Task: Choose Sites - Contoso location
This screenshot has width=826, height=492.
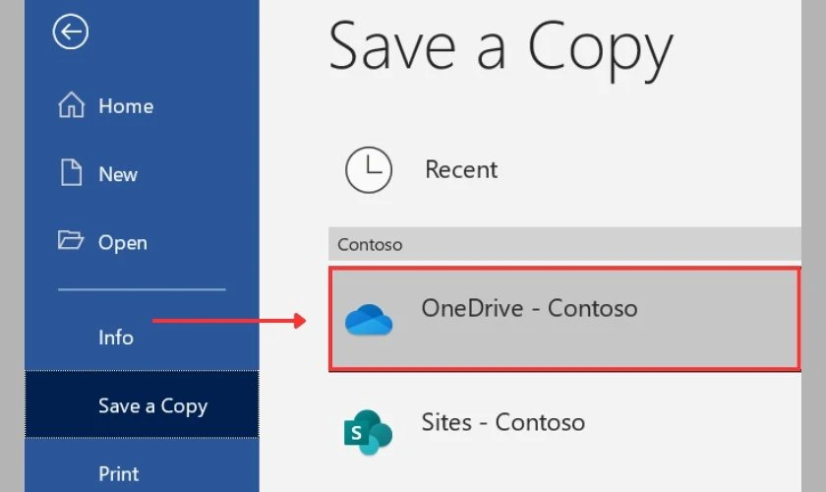Action: tap(564, 432)
